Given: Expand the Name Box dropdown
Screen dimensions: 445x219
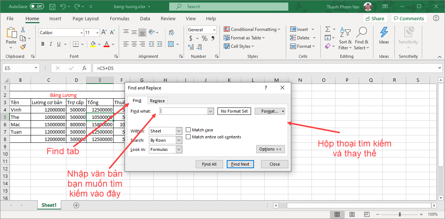Looking at the screenshot, I should [x=36, y=68].
